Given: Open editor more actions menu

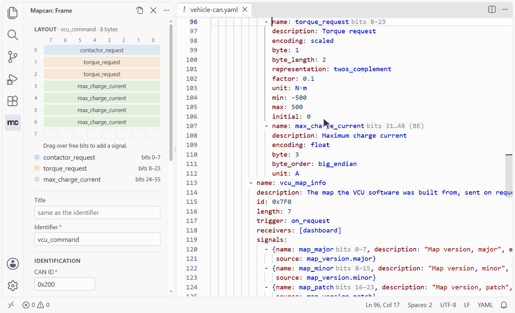Looking at the screenshot, I should tap(505, 9).
